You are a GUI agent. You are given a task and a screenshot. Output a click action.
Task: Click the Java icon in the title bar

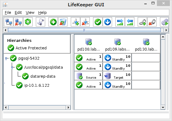pyautogui.click(x=5, y=5)
